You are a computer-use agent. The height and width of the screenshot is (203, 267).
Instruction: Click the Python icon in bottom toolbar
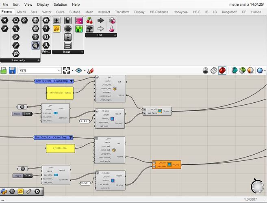(x=4, y=192)
